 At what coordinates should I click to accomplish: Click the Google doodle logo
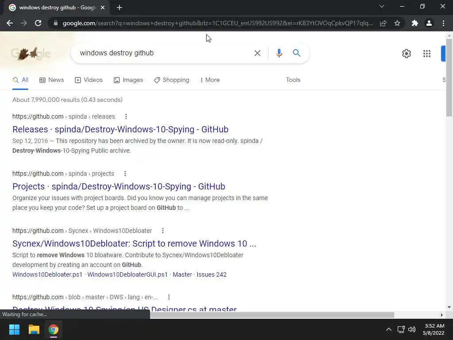tap(31, 54)
